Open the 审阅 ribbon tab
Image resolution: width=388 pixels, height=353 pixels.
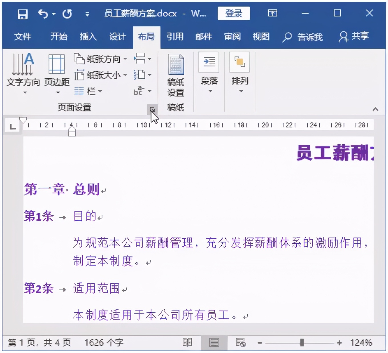232,36
